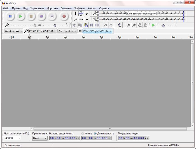Click the Zoom In magnifier icon

[x=128, y=25]
